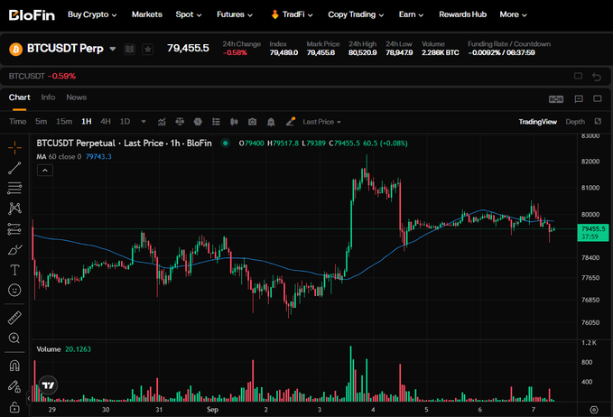
Task: Open the emoji sticker tool
Action: pyautogui.click(x=14, y=290)
